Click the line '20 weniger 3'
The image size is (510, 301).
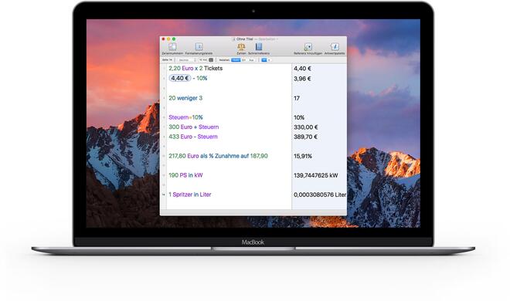click(x=185, y=98)
